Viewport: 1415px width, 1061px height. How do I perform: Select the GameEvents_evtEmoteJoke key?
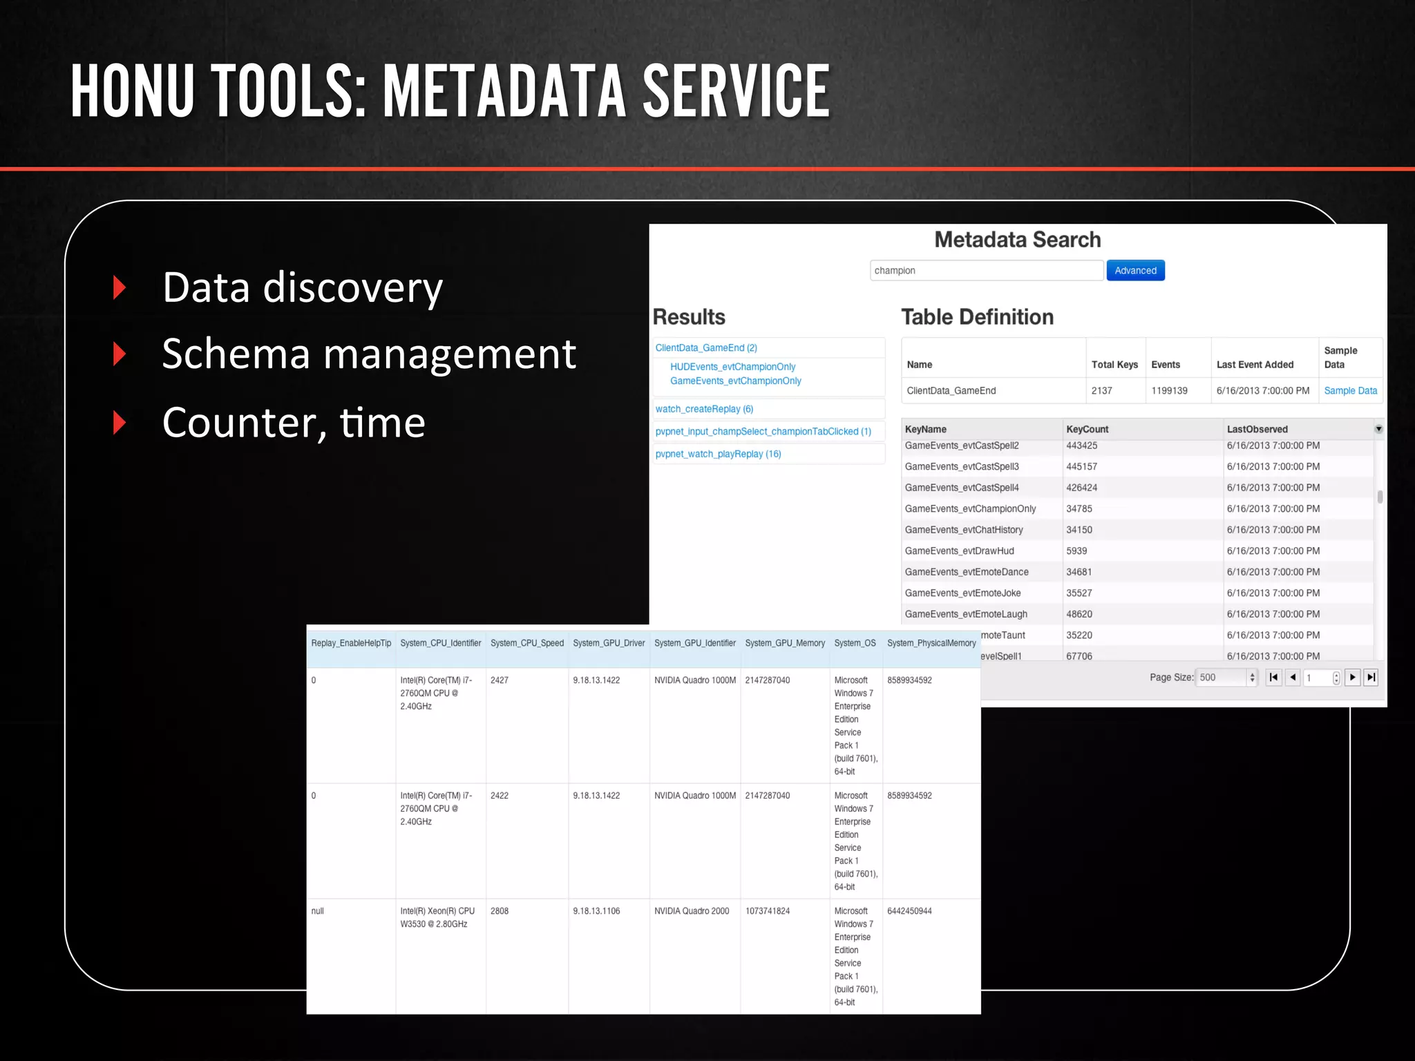[x=962, y=593]
